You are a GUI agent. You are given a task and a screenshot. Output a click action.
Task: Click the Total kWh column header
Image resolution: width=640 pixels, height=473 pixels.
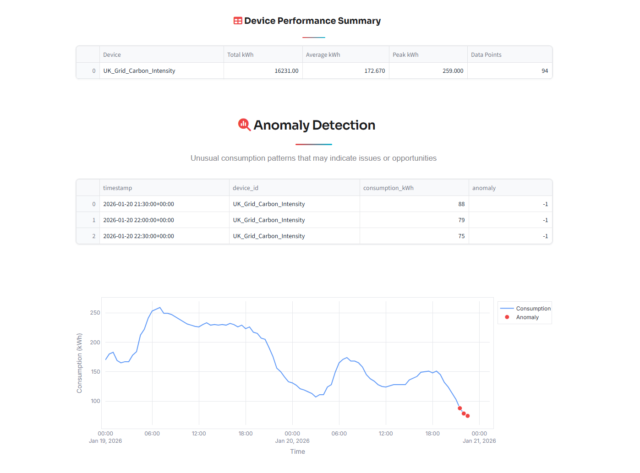[263, 54]
